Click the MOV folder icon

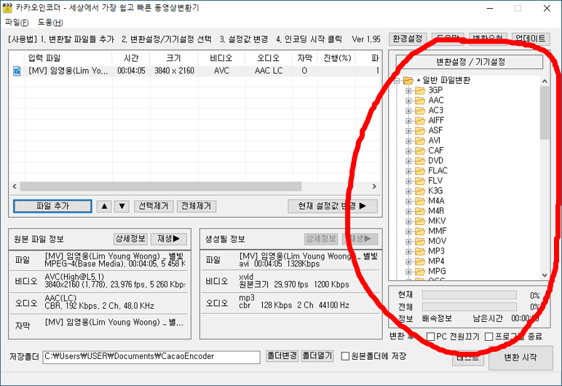(420, 241)
